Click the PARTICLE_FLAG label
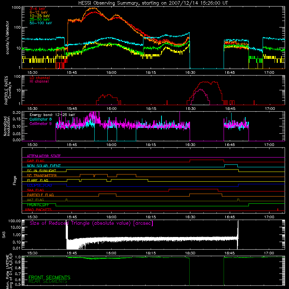This screenshot has height=289, width=289. pyautogui.click(x=40, y=195)
